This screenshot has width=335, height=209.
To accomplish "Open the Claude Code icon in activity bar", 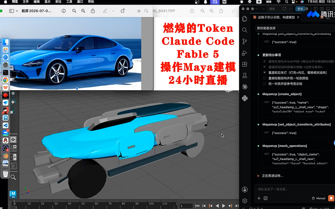I will click(x=245, y=87).
